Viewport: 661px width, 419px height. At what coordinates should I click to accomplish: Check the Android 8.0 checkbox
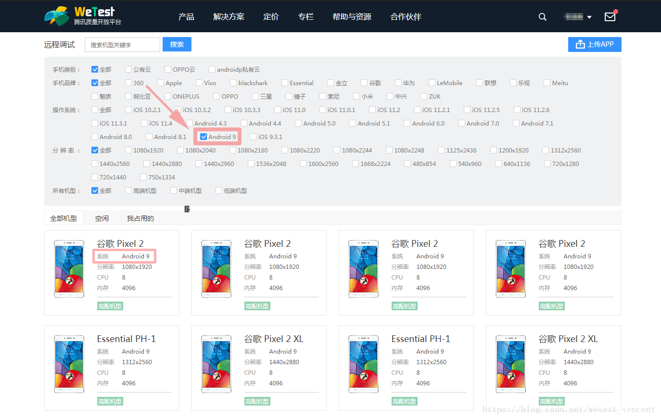[x=95, y=137]
